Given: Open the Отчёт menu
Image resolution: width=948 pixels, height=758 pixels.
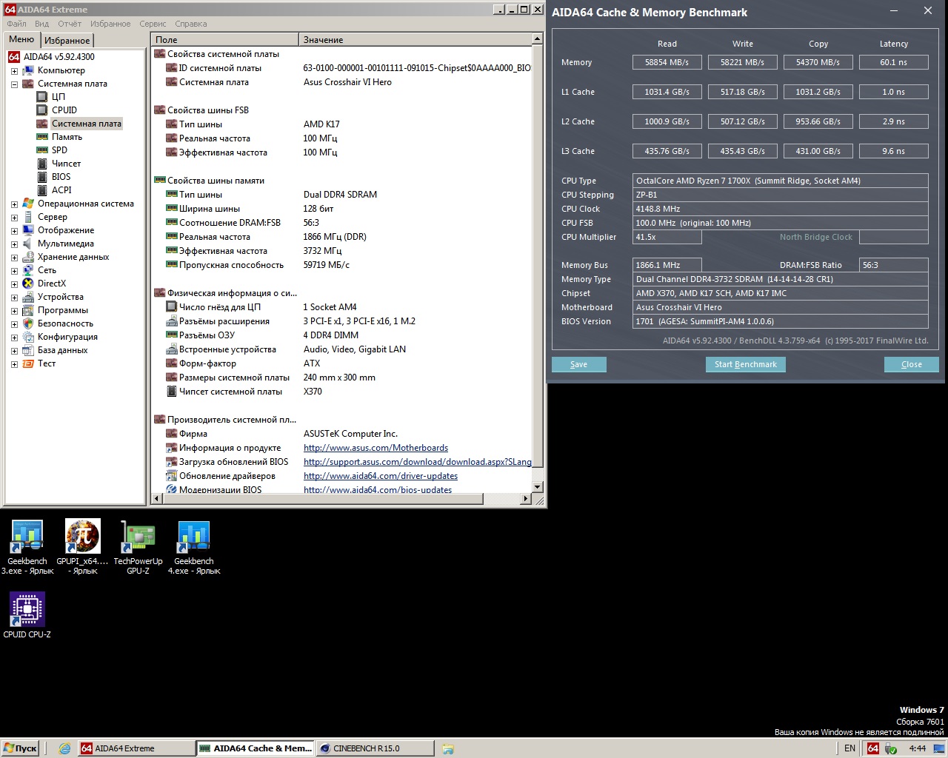Looking at the screenshot, I should (x=70, y=24).
